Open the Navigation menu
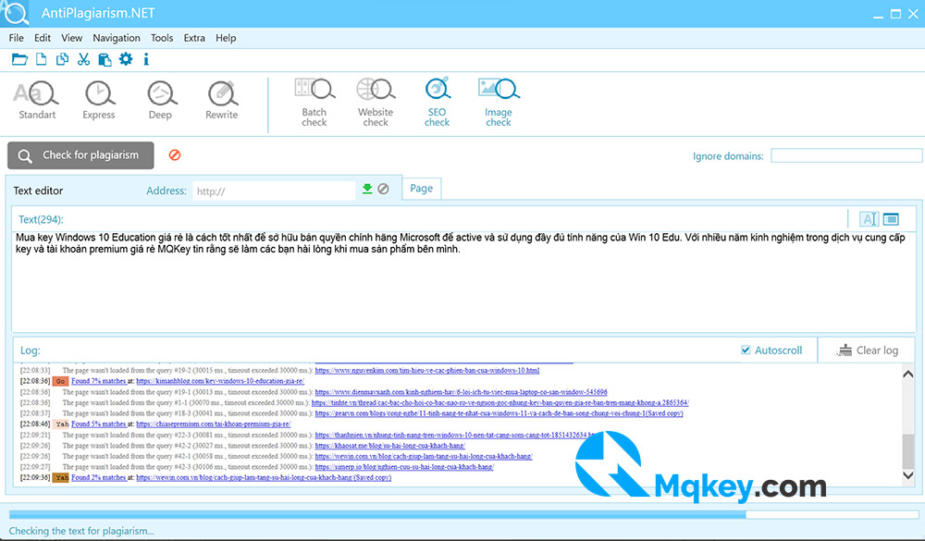 point(117,38)
